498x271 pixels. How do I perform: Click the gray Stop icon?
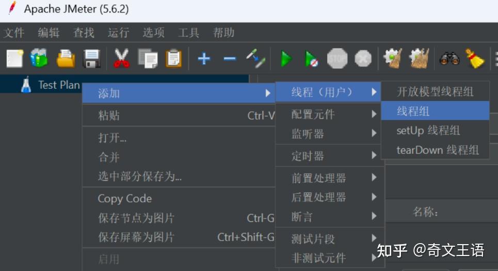pos(338,58)
